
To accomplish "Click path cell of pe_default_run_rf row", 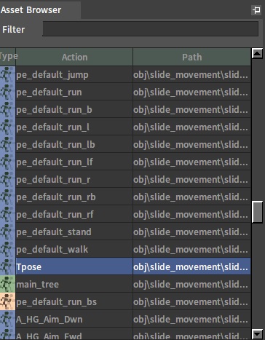I will (191, 214).
